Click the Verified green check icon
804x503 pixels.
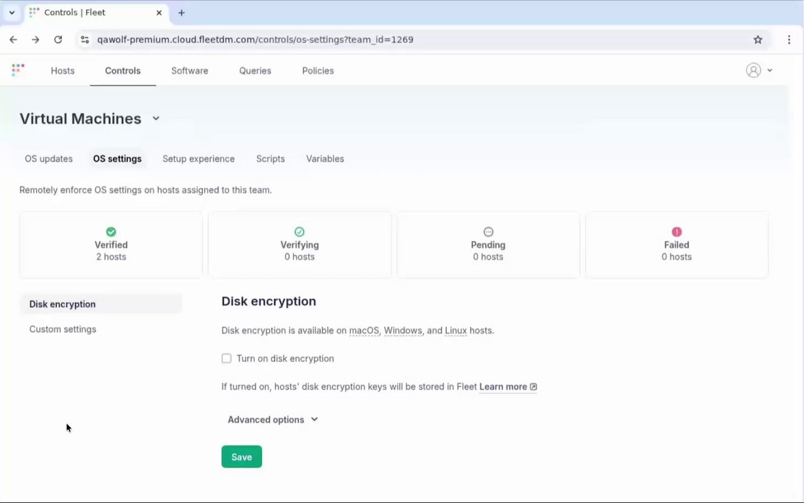point(111,232)
